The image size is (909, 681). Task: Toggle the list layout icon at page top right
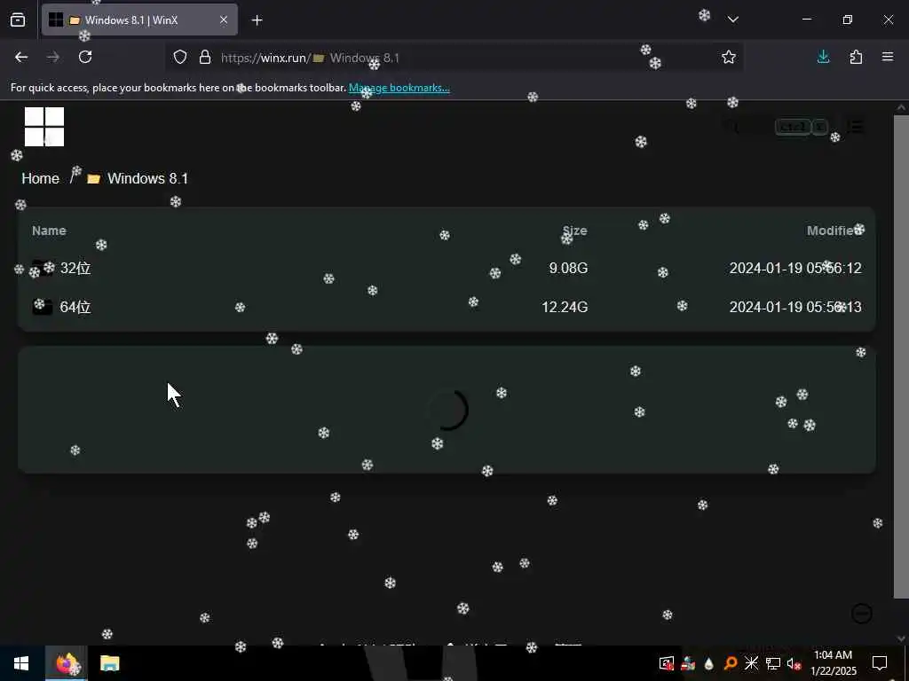pyautogui.click(x=855, y=126)
